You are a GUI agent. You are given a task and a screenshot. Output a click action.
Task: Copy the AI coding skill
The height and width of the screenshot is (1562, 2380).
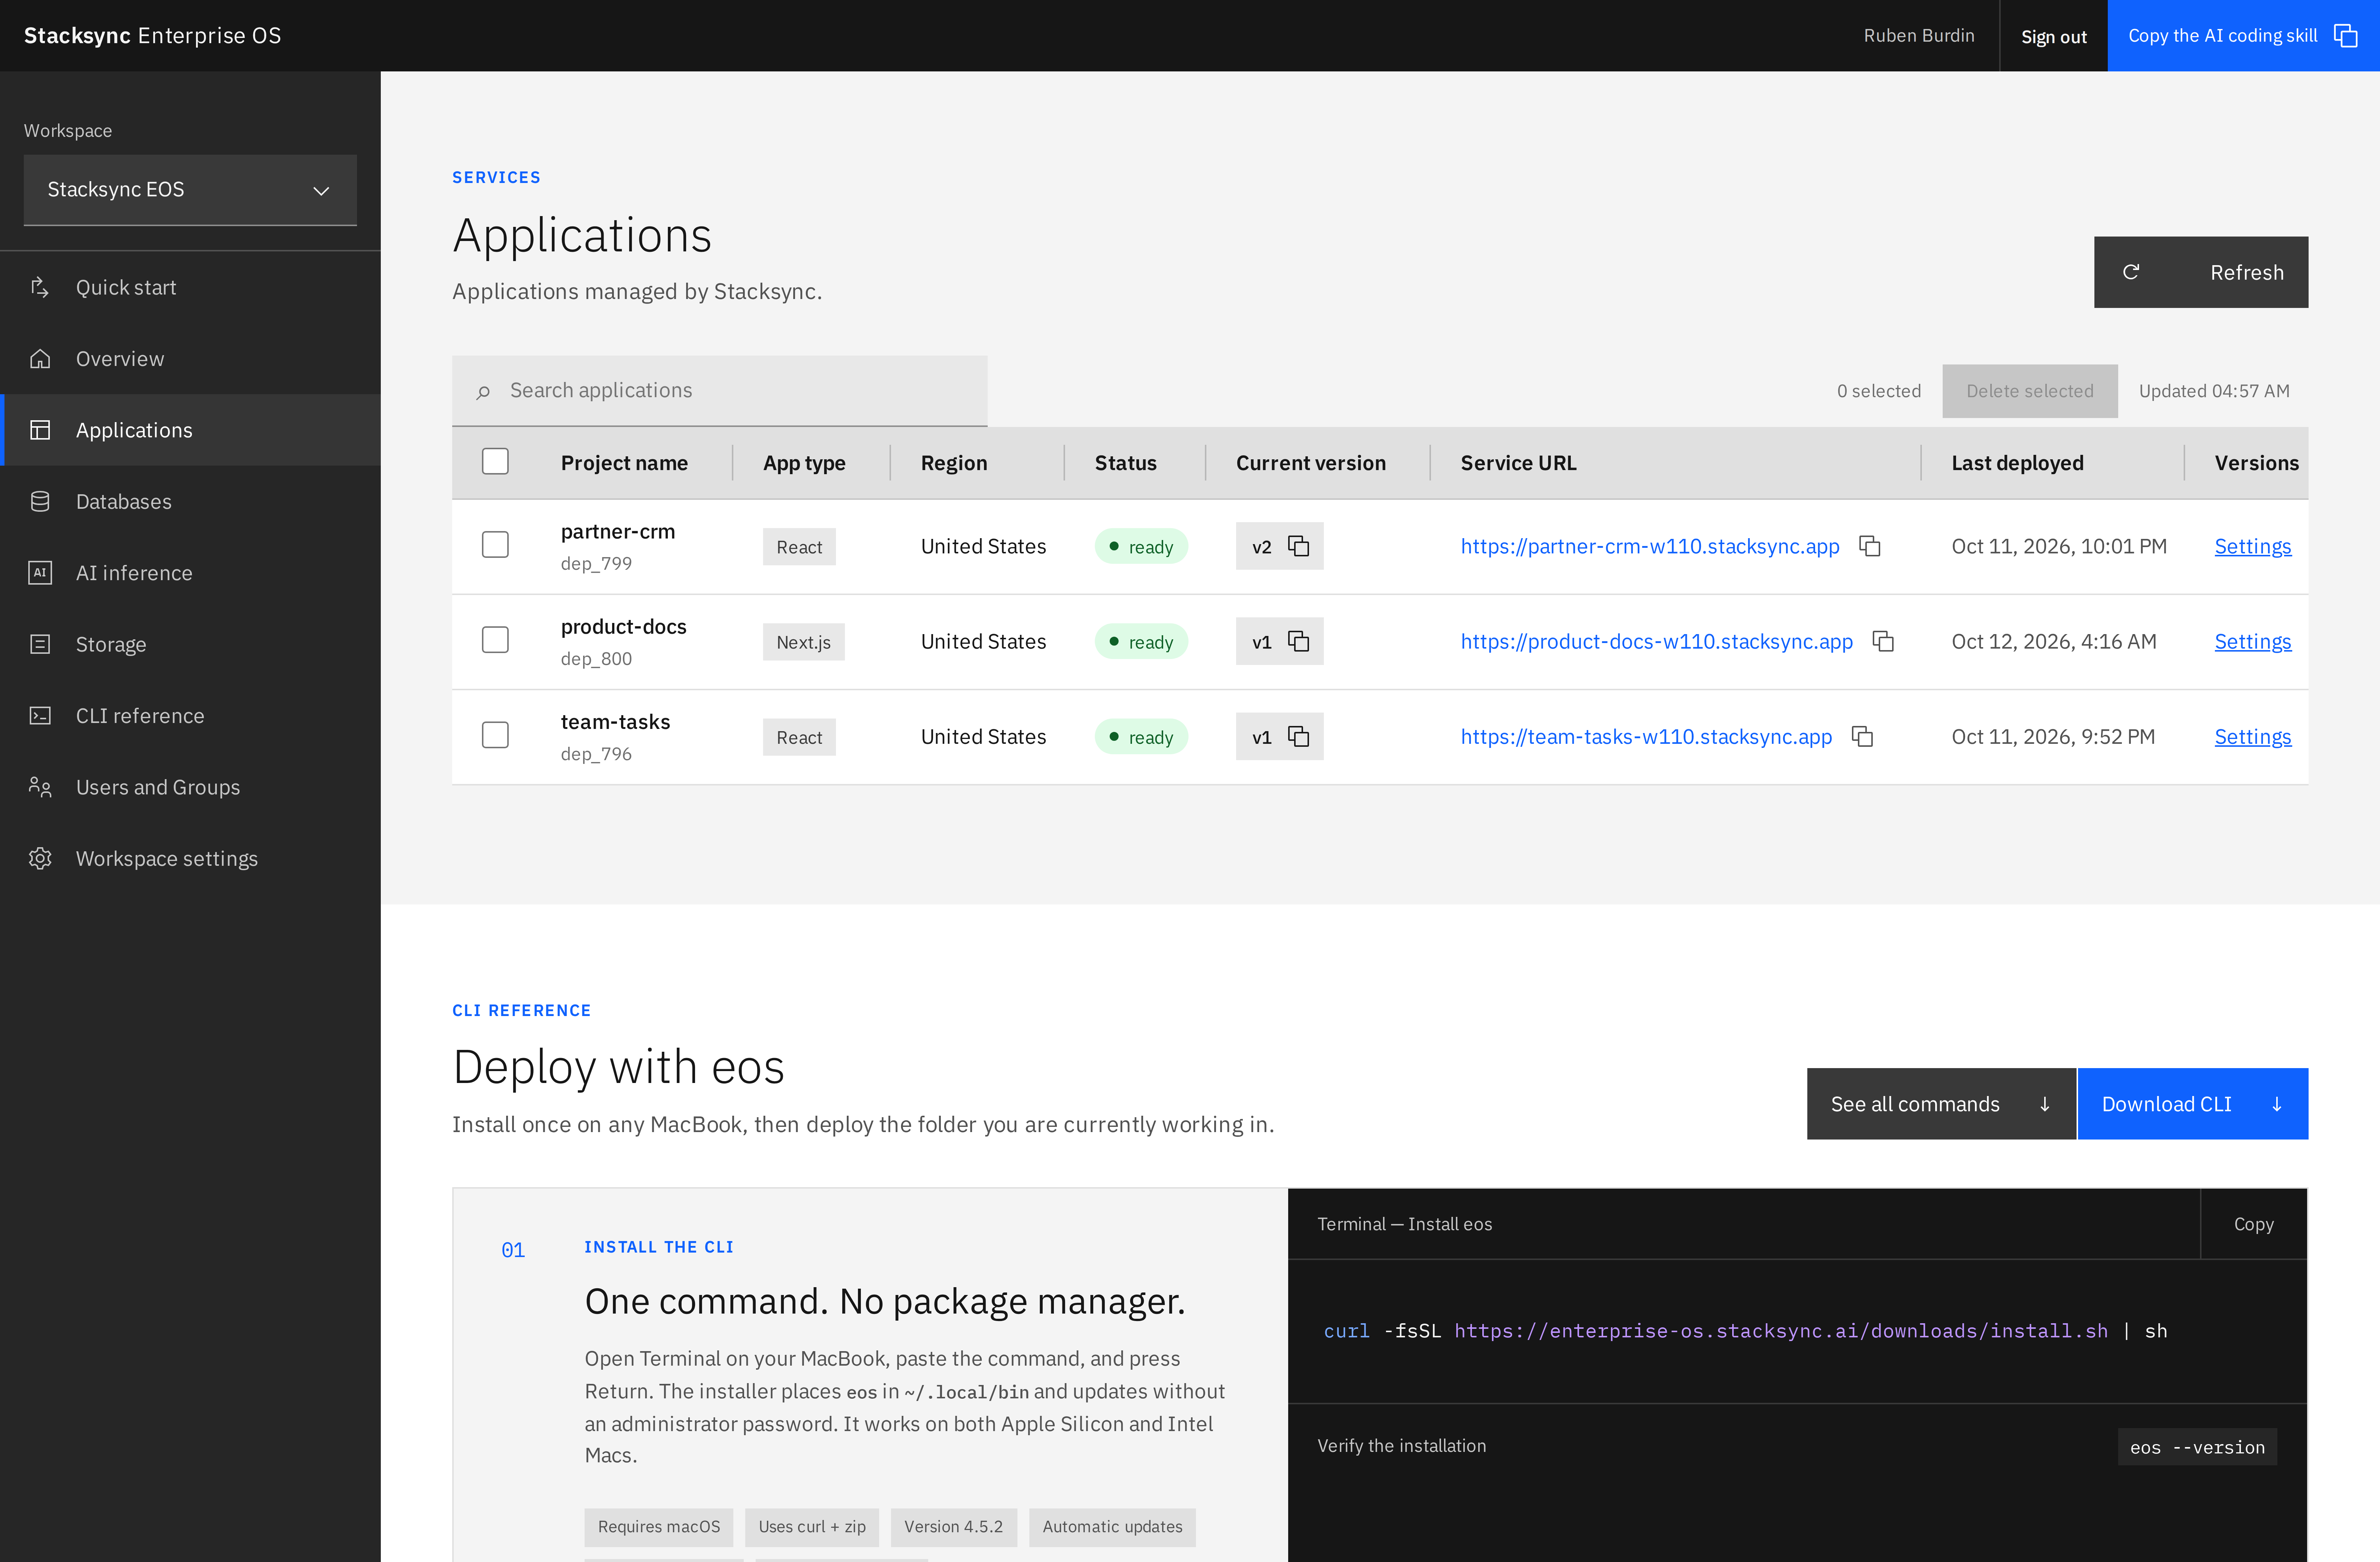pyautogui.click(x=2243, y=36)
